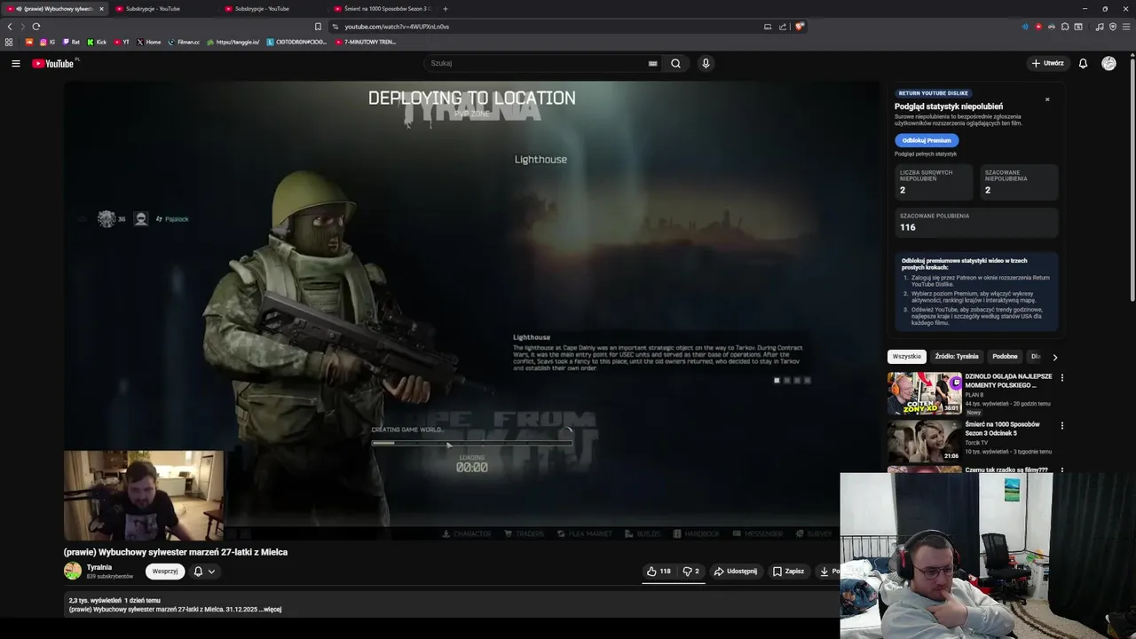The width and height of the screenshot is (1136, 639).
Task: Close the active (prawie) Wybuchowy tab
Action: (101, 9)
